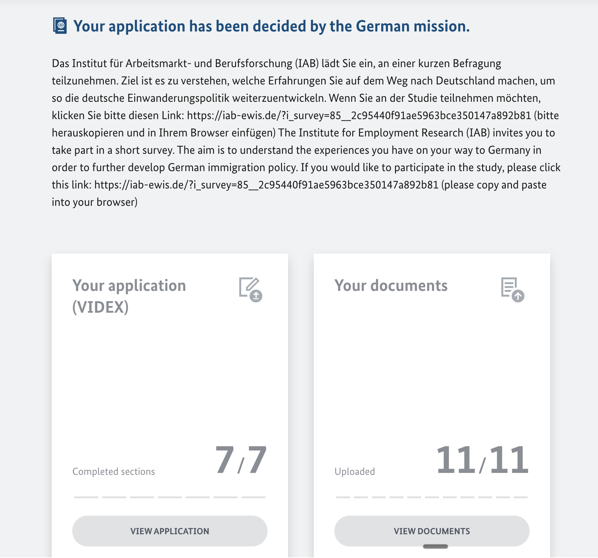Click the passport icon beside the heading
Viewport: 598px width, 558px height.
tap(60, 26)
